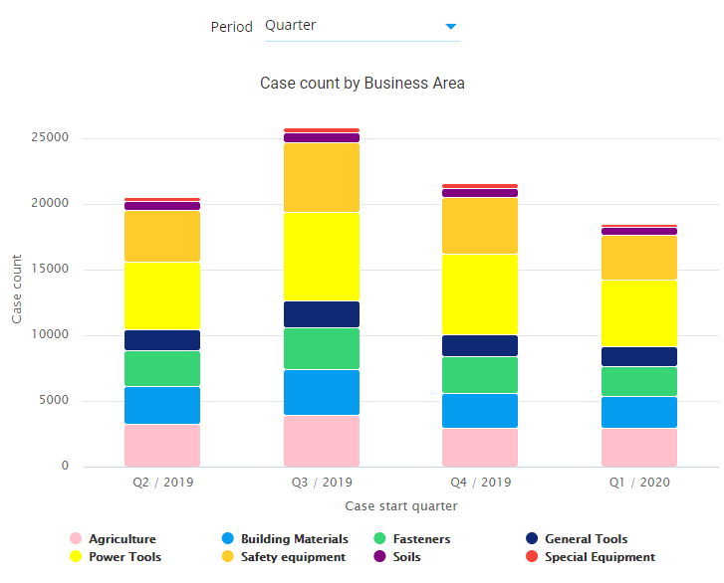Select the Building Materials segment in Q3 / 2019 bar

click(322, 393)
